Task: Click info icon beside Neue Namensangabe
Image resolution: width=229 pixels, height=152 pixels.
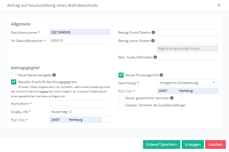Action: tap(54, 75)
